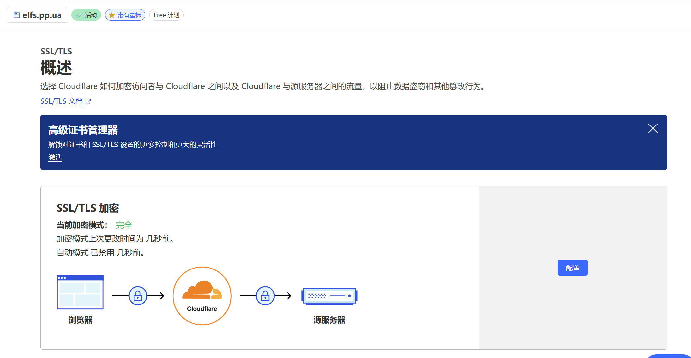This screenshot has width=691, height=358.
Task: Toggle the 带有星标 starred badge
Action: [x=125, y=15]
